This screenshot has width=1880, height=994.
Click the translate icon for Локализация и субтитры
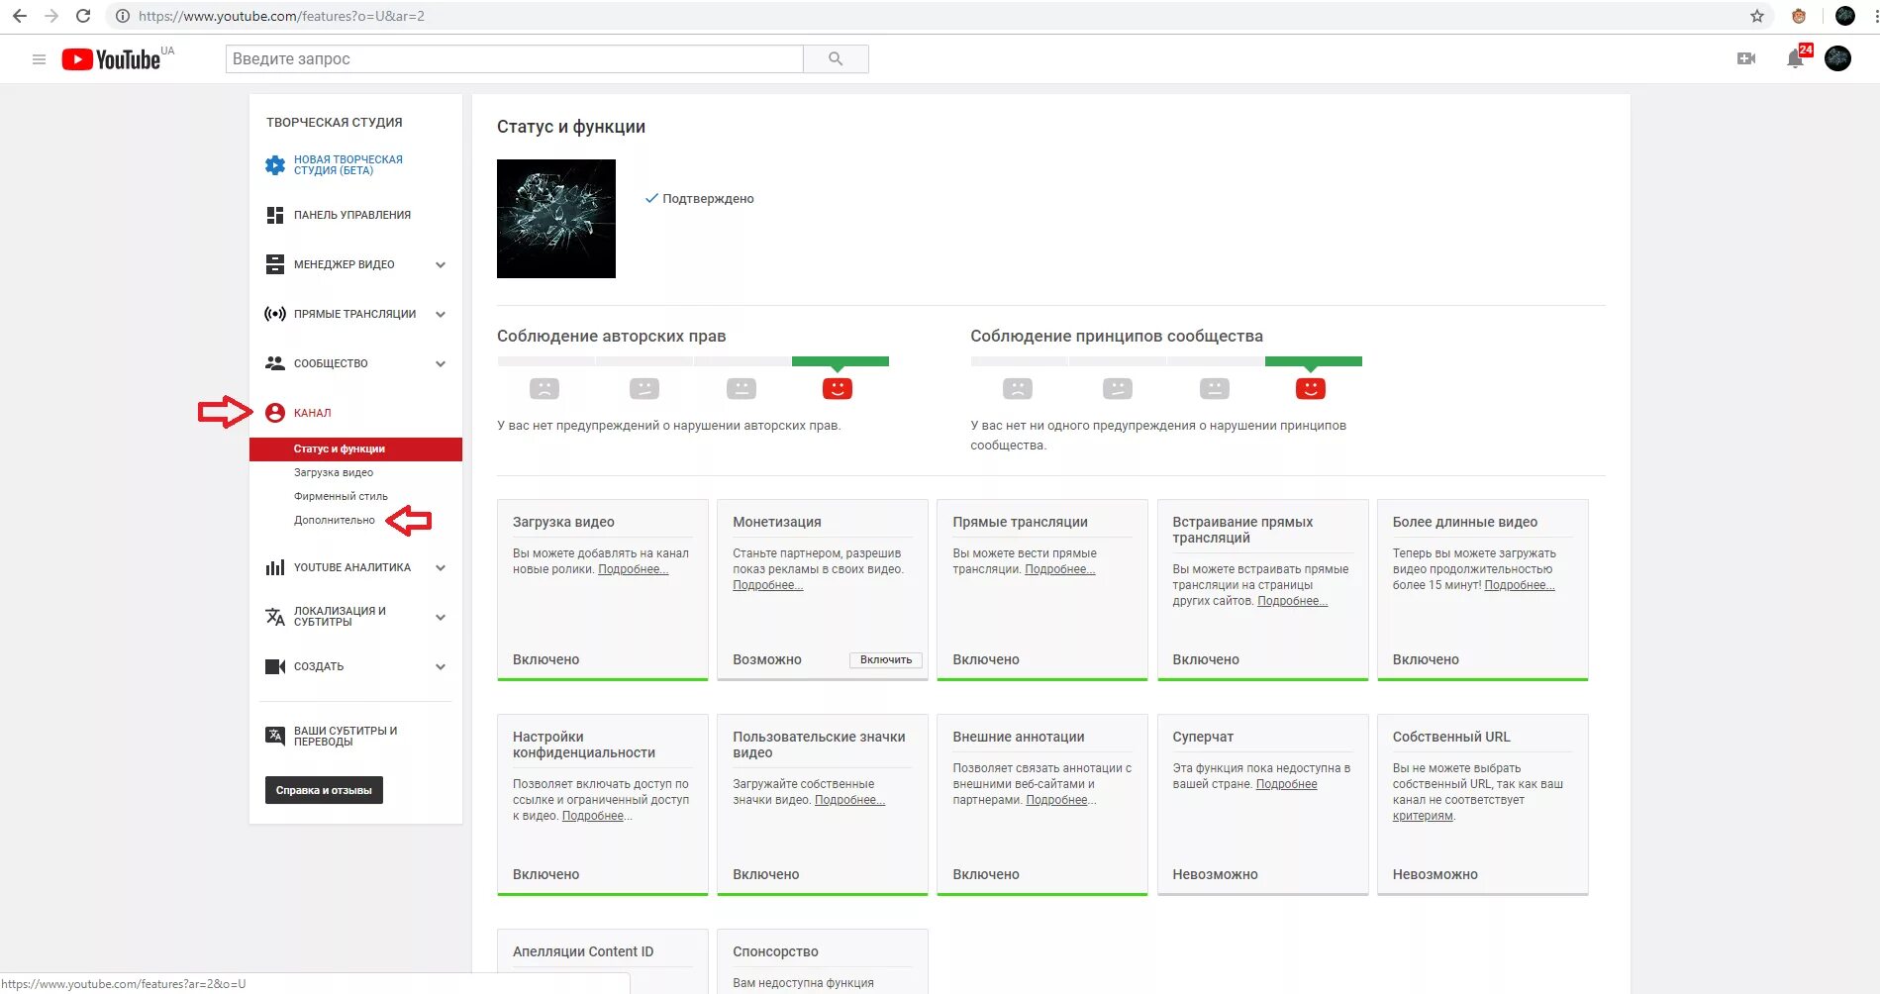click(275, 617)
